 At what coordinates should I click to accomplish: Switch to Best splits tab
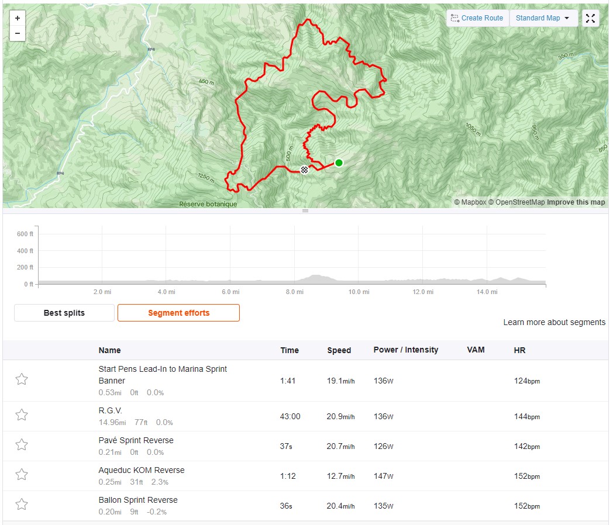coord(64,313)
